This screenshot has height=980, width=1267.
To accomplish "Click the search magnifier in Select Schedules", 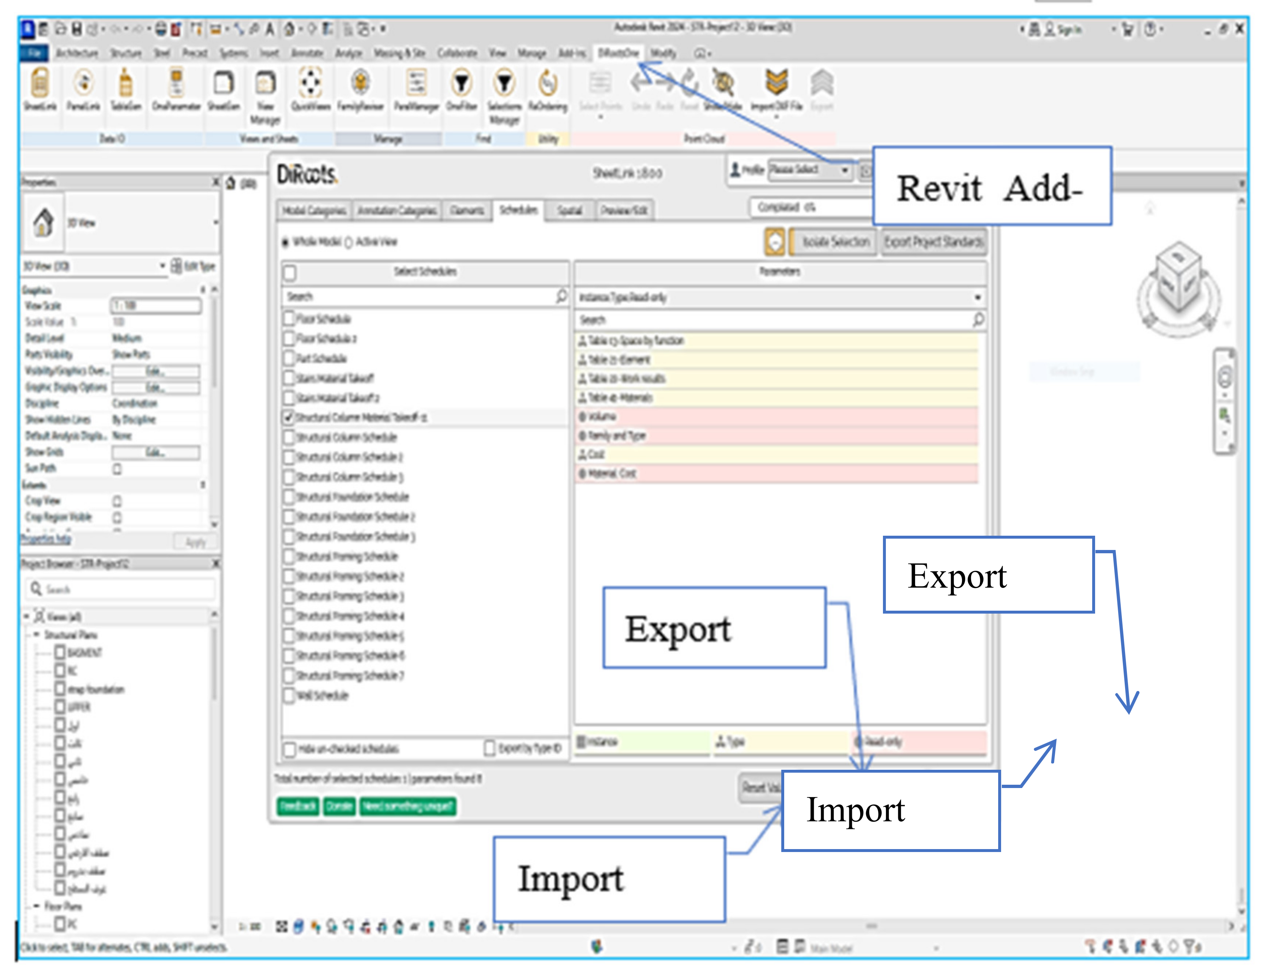I will 561,296.
